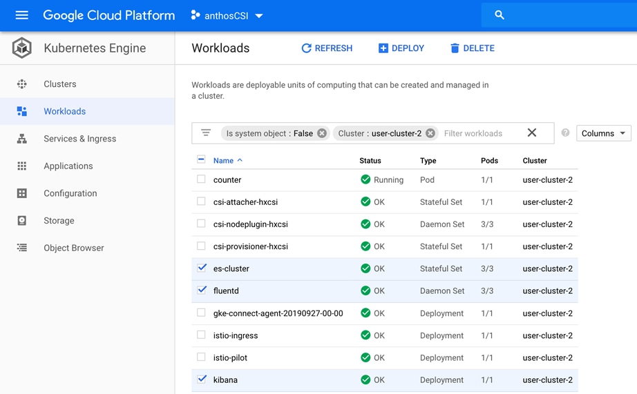Uncheck the es-cluster row checkbox

coord(202,268)
